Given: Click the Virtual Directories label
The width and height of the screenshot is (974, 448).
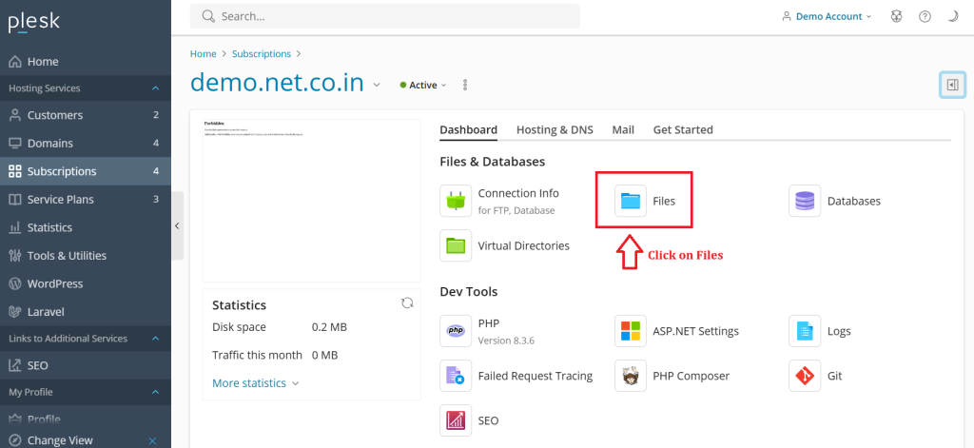Looking at the screenshot, I should coord(524,246).
